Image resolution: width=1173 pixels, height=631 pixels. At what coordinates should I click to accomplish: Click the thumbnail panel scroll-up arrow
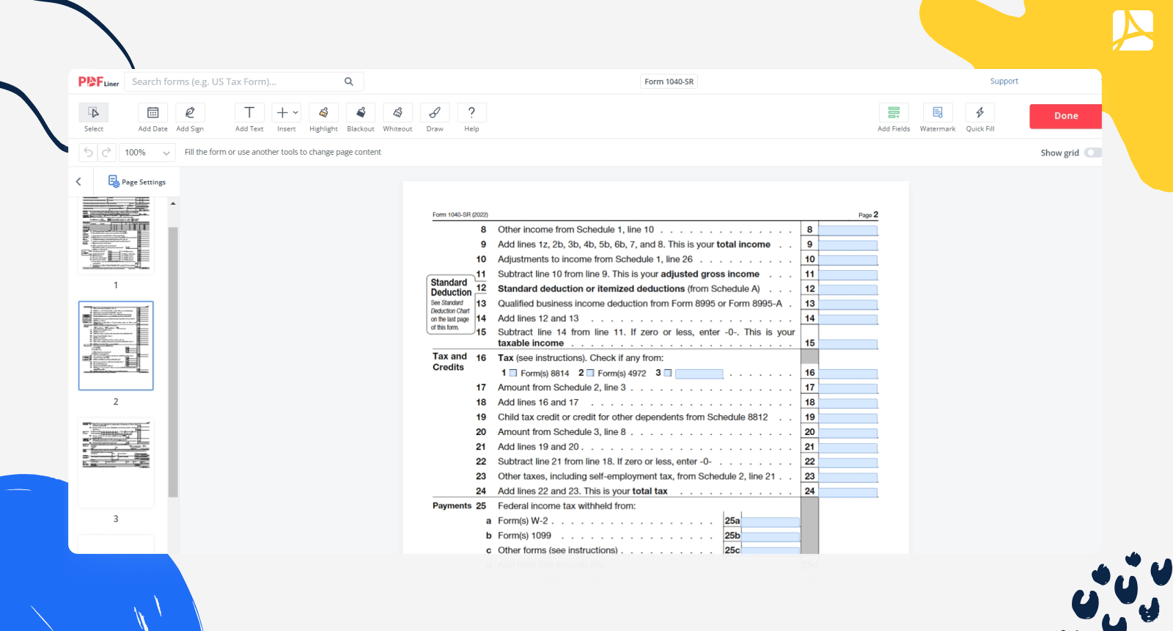[173, 203]
